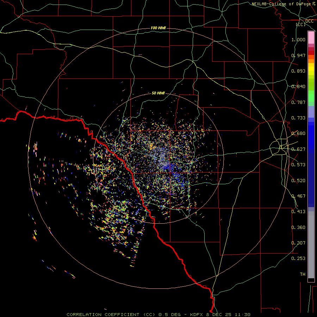317x317 pixels.
Task: Click the 50 NMI range ring label
Action: [158, 93]
